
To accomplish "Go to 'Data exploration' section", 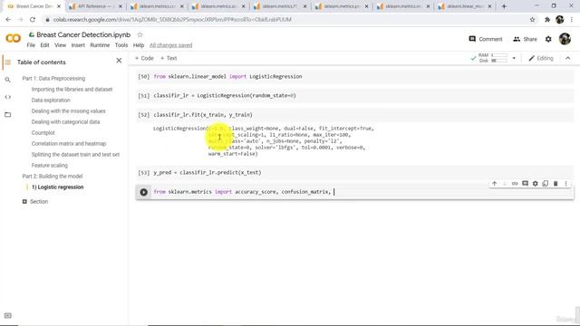I will (51, 101).
